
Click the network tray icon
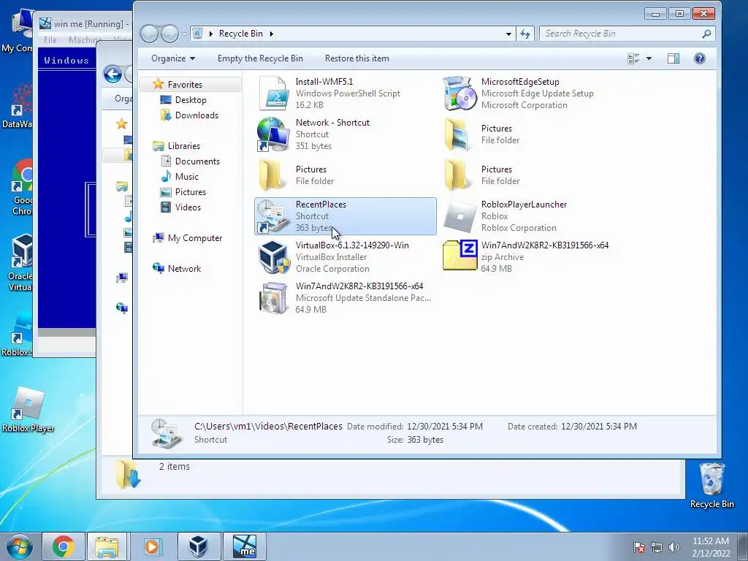[657, 546]
